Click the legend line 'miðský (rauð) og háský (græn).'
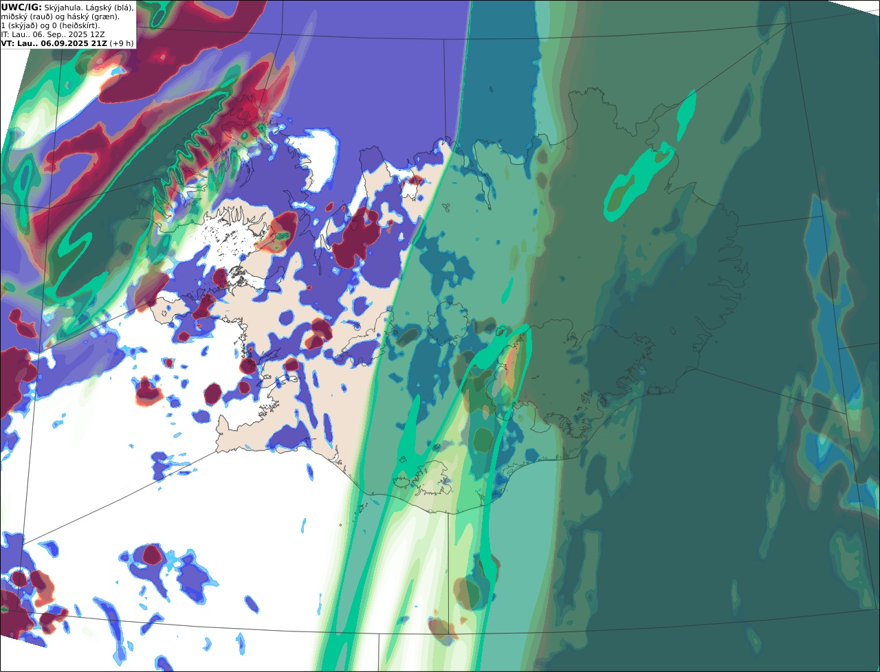Screen dimensions: 880x672 coord(60,16)
